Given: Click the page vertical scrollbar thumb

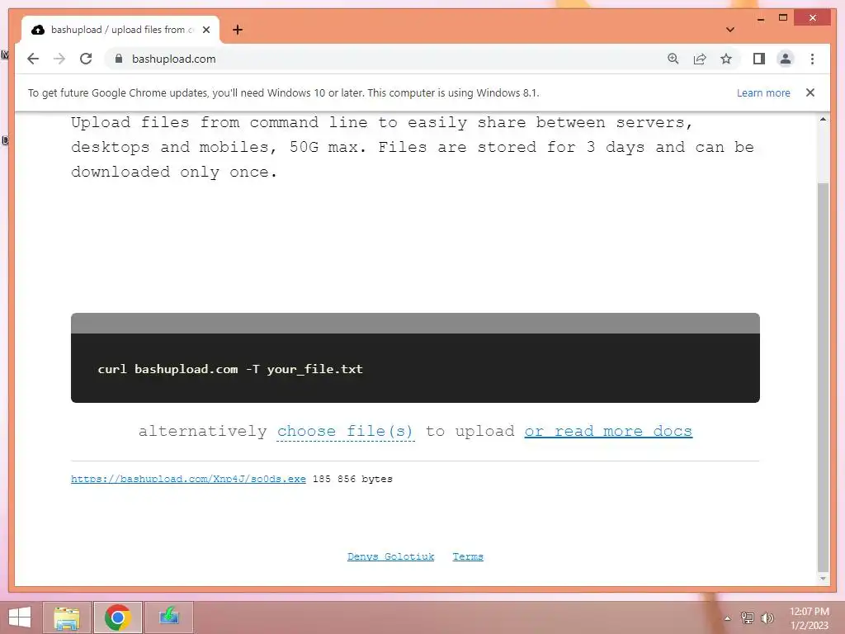Looking at the screenshot, I should coord(823,376).
